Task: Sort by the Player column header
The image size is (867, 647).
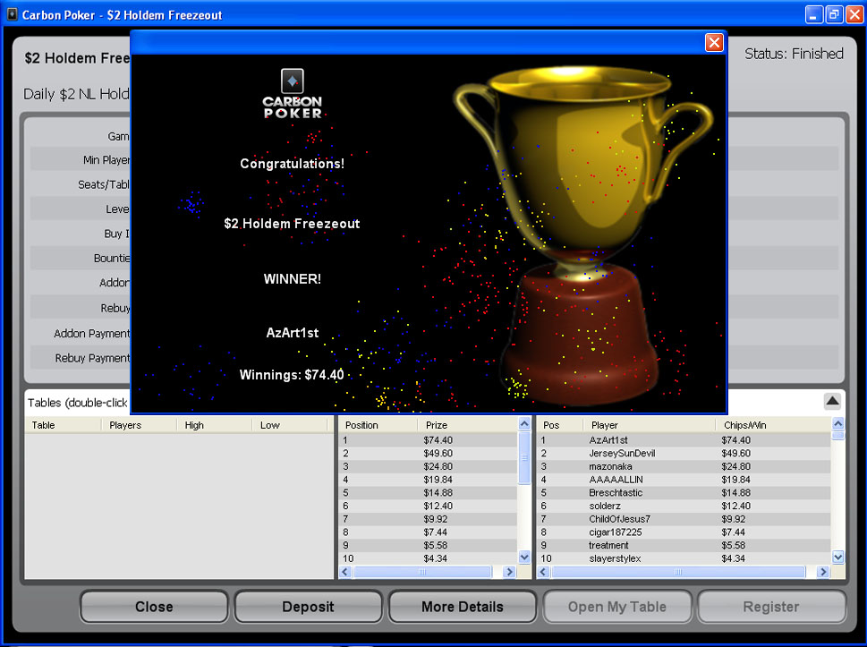Action: 650,425
